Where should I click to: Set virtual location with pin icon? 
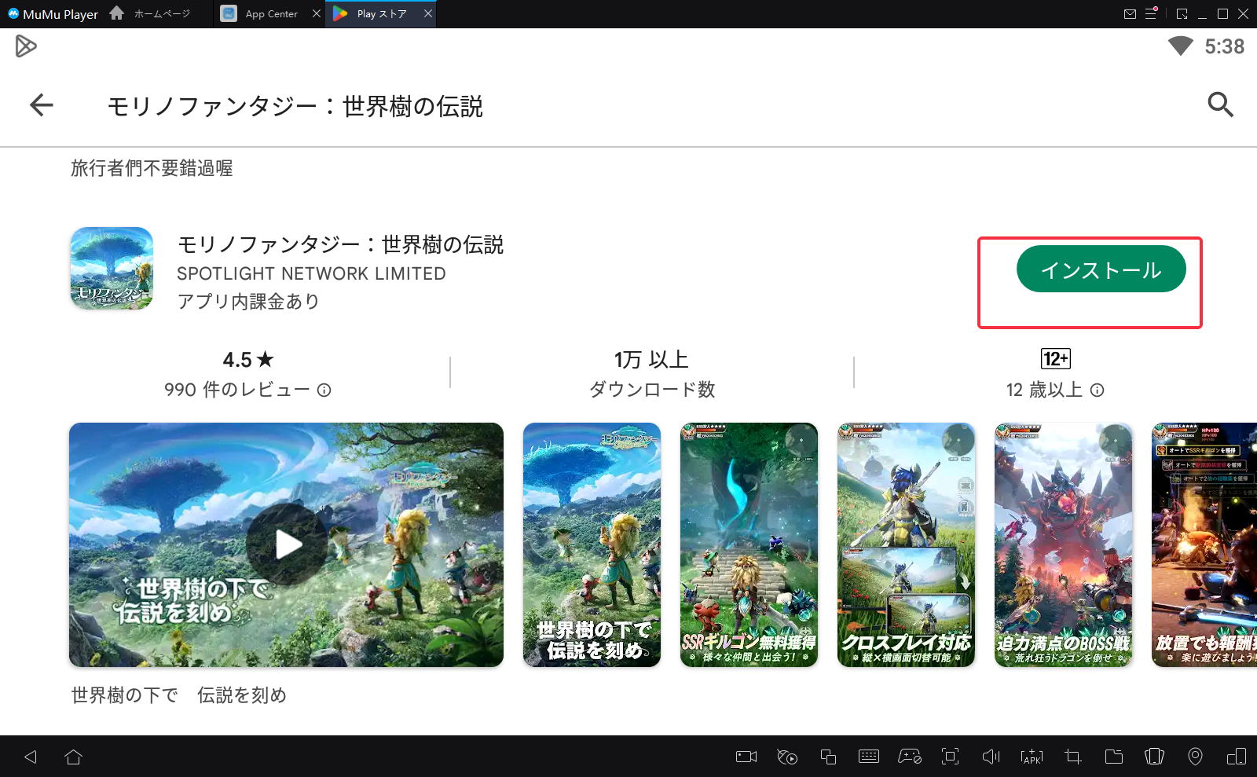coord(1195,757)
